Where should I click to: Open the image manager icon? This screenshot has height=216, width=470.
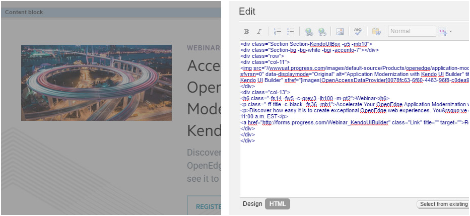click(x=340, y=32)
